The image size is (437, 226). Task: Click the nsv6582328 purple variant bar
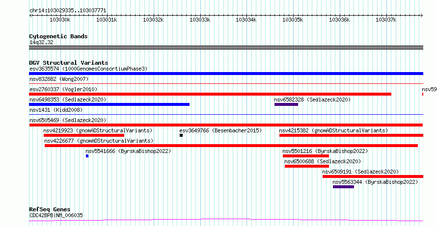pos(286,104)
